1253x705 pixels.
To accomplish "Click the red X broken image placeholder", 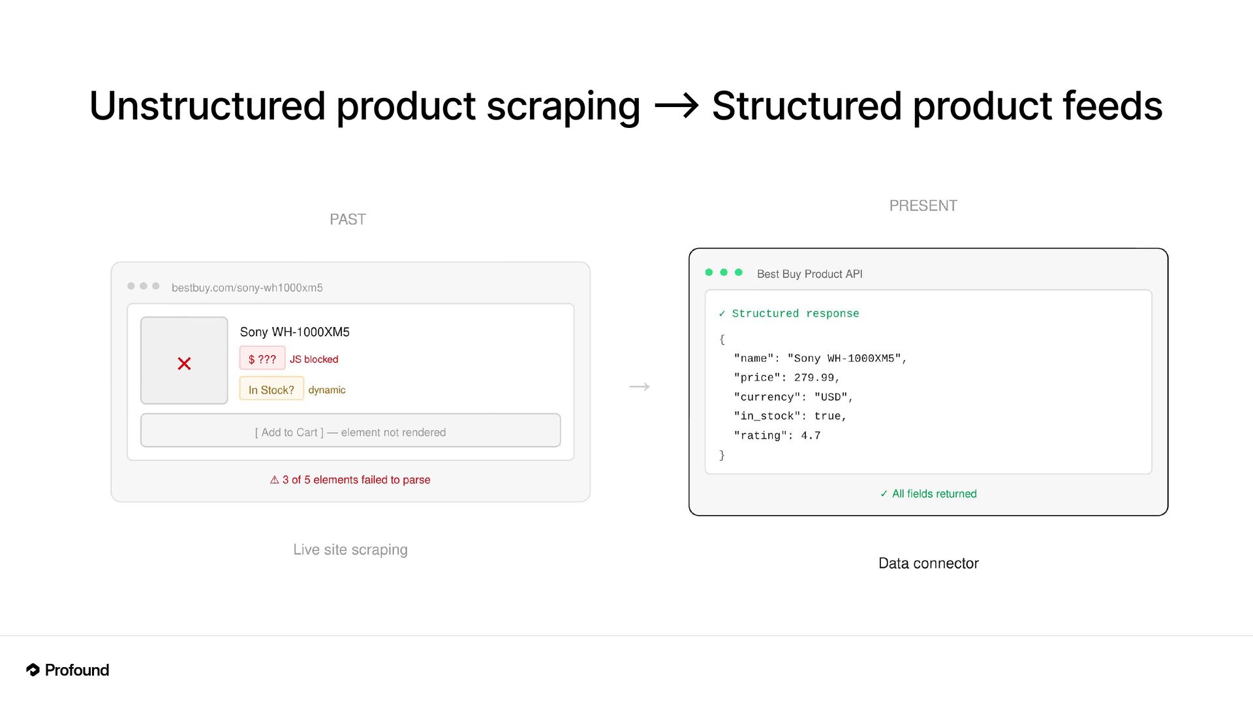I will coord(184,364).
